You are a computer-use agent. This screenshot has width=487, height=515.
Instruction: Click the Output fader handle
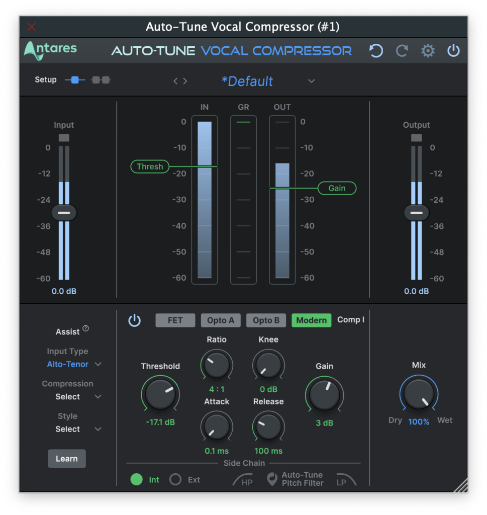click(417, 213)
